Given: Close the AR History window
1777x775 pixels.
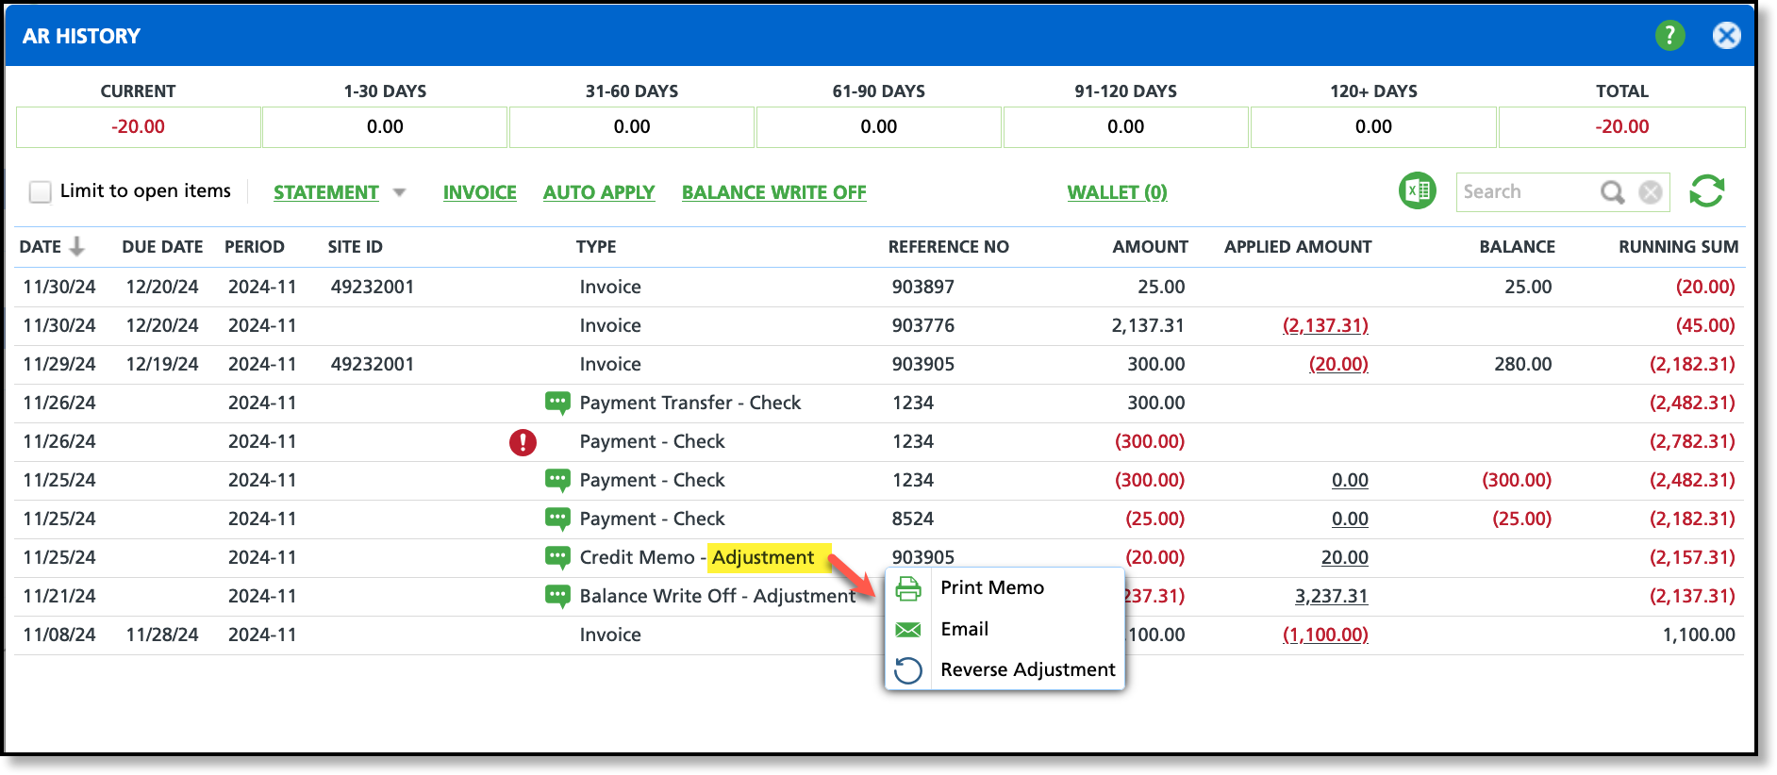Looking at the screenshot, I should coord(1726,36).
